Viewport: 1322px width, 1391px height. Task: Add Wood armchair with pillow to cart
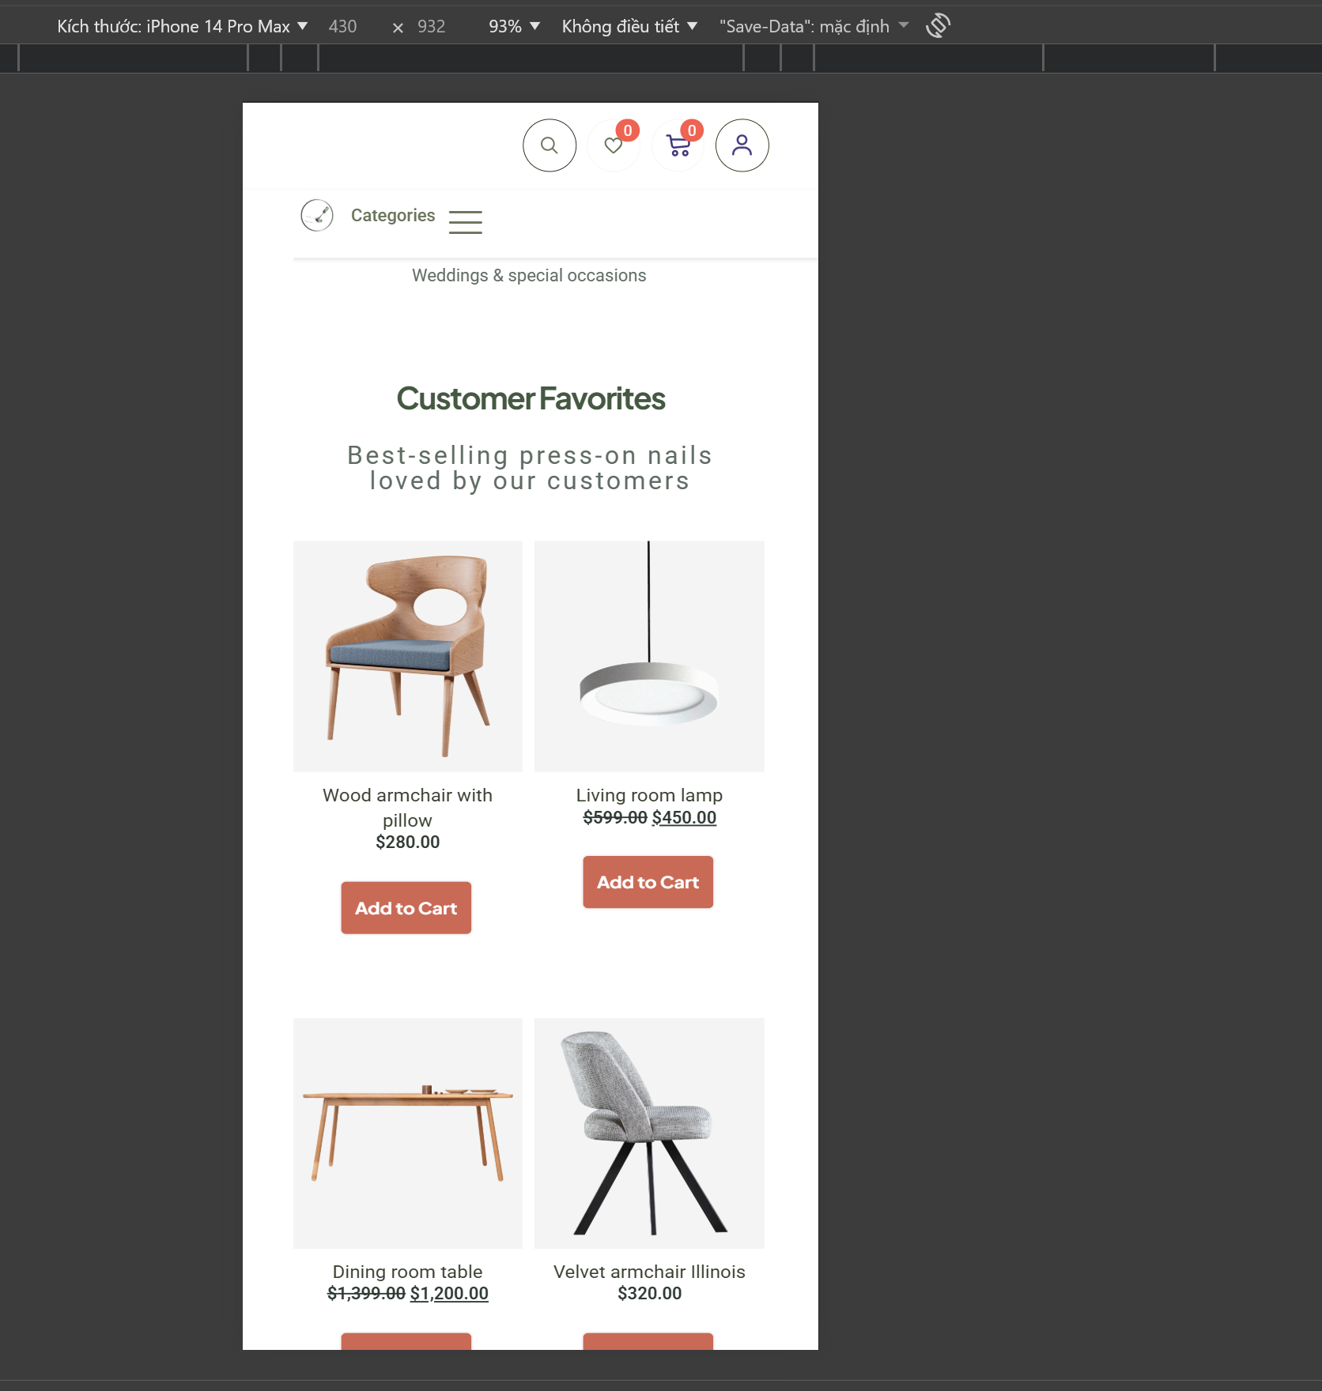click(x=406, y=908)
